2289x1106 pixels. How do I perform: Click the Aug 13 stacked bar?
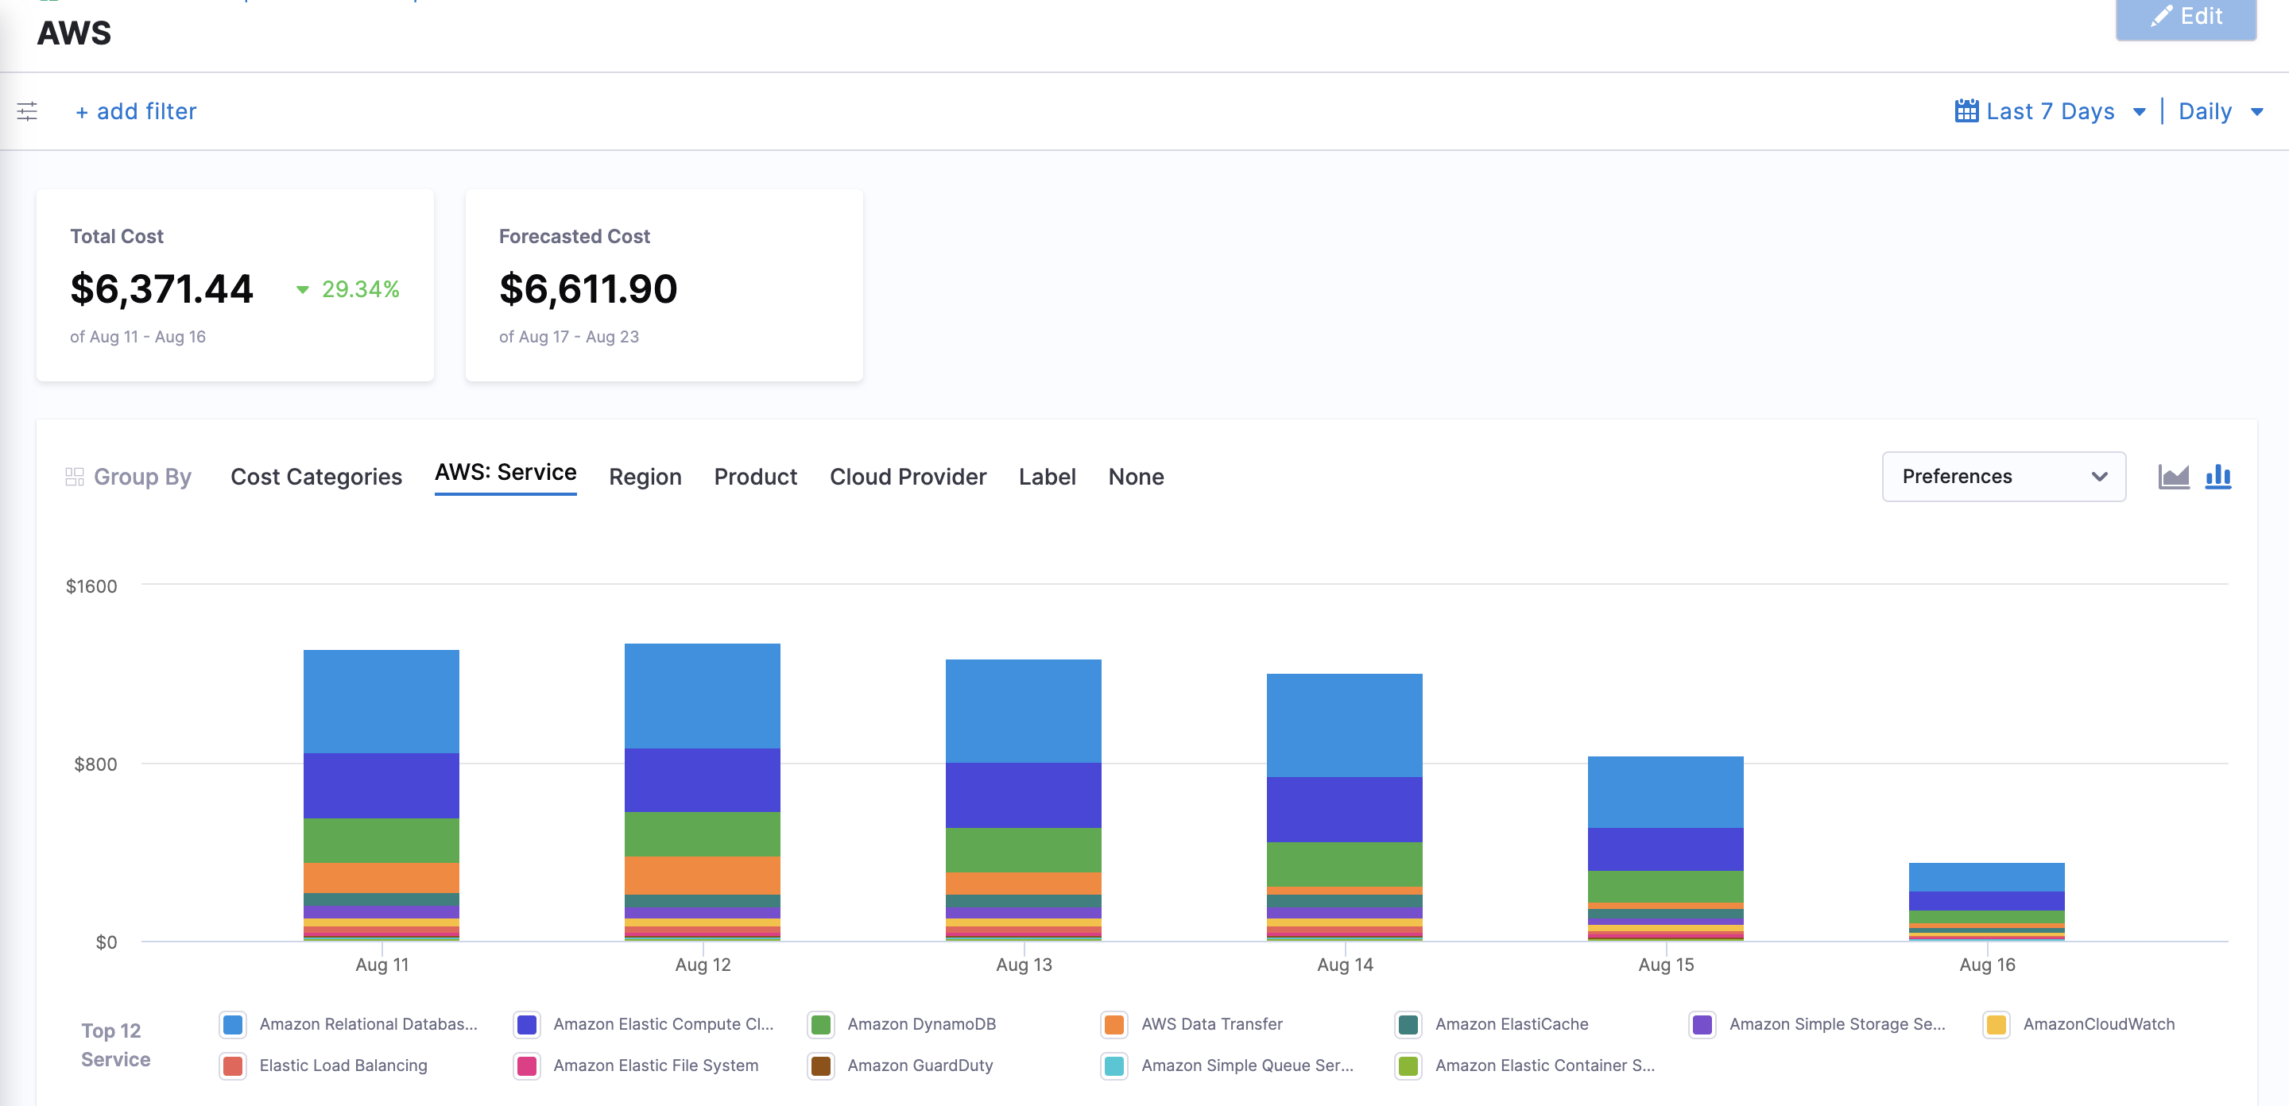click(1023, 799)
